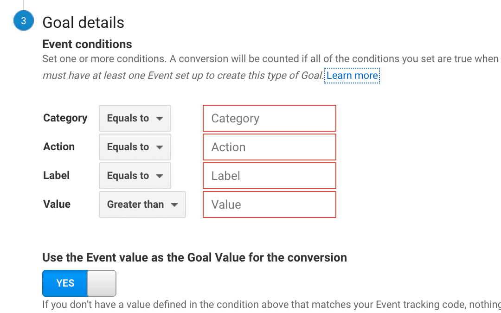Focus the Label text input field
Screen dimensions: 501x313
(270, 176)
